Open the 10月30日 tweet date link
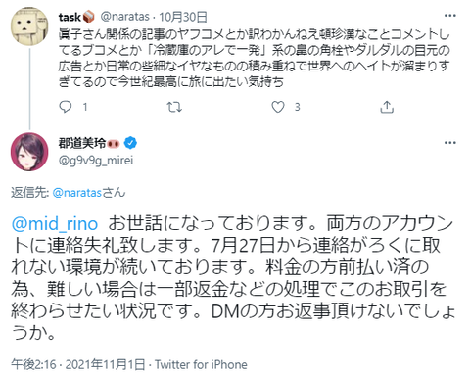This screenshot has width=470, height=374. [x=183, y=17]
